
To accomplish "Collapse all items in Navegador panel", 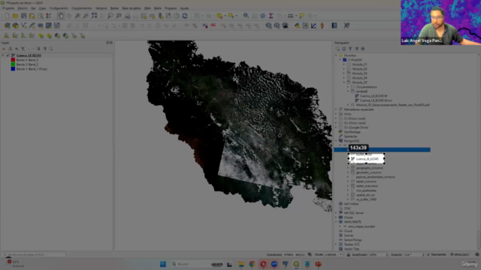I will click(356, 49).
